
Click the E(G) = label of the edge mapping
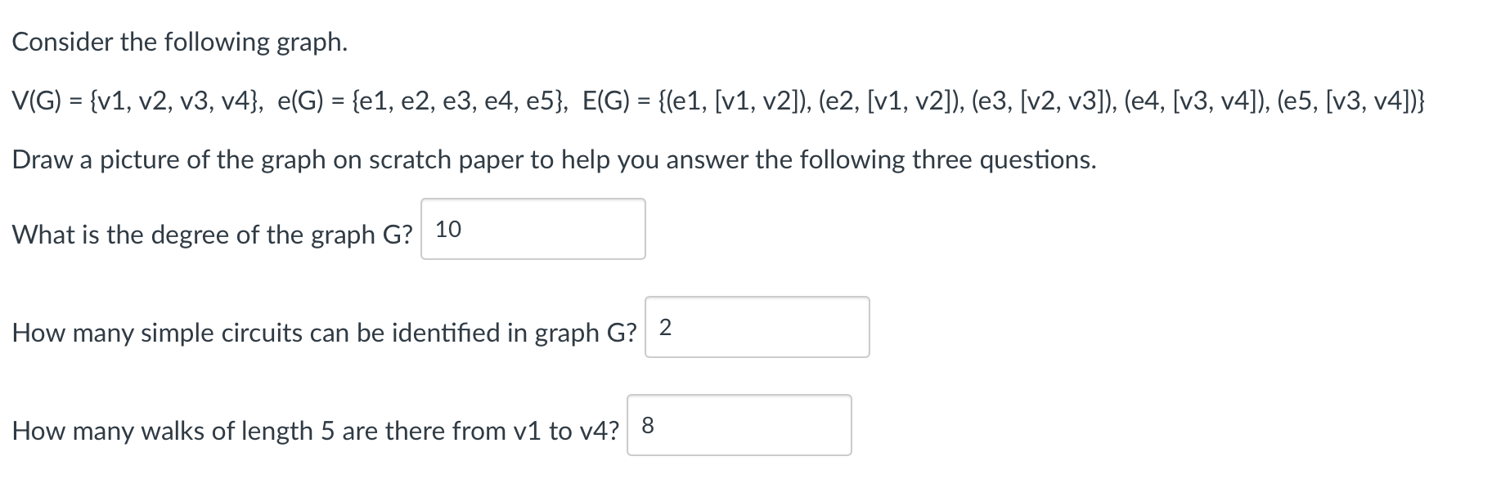(x=615, y=101)
